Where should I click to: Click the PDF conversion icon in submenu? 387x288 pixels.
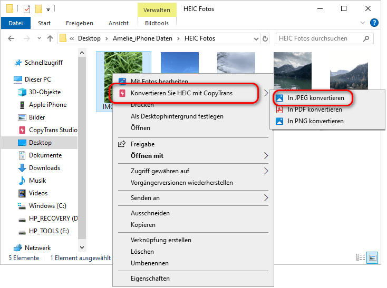tap(279, 110)
